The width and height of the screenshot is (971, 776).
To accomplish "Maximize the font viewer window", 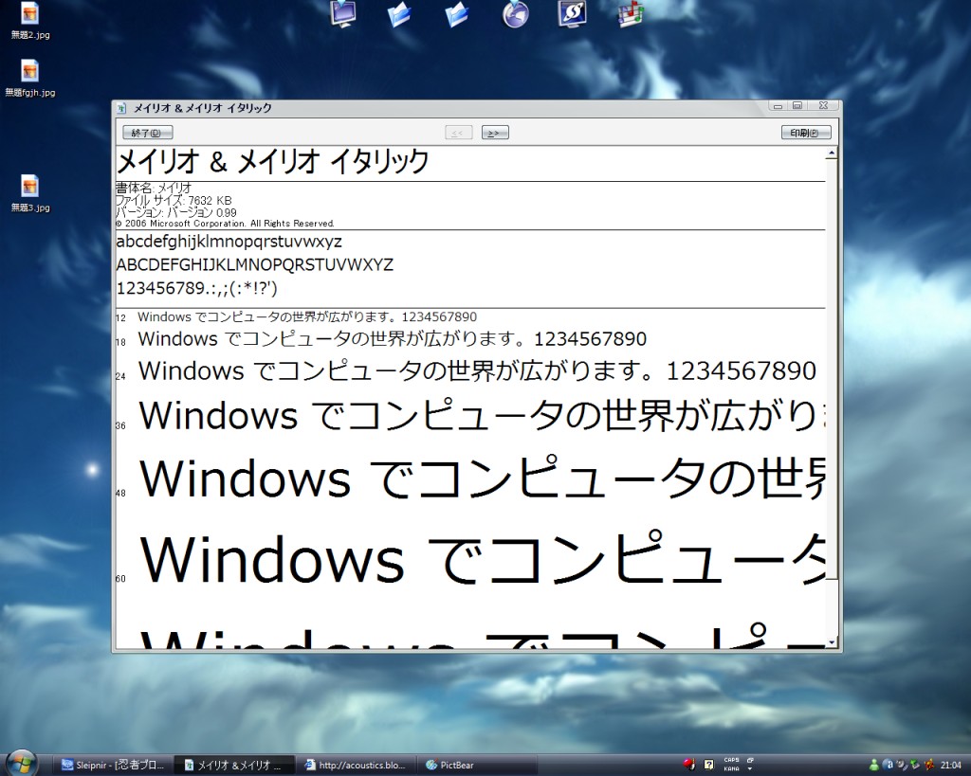I will 797,106.
